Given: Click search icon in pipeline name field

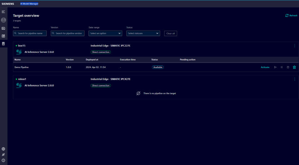Looking at the screenshot, I should click(x=16, y=33).
